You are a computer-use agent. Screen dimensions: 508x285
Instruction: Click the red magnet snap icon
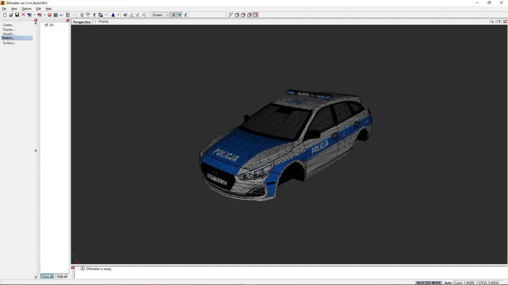coord(125,15)
